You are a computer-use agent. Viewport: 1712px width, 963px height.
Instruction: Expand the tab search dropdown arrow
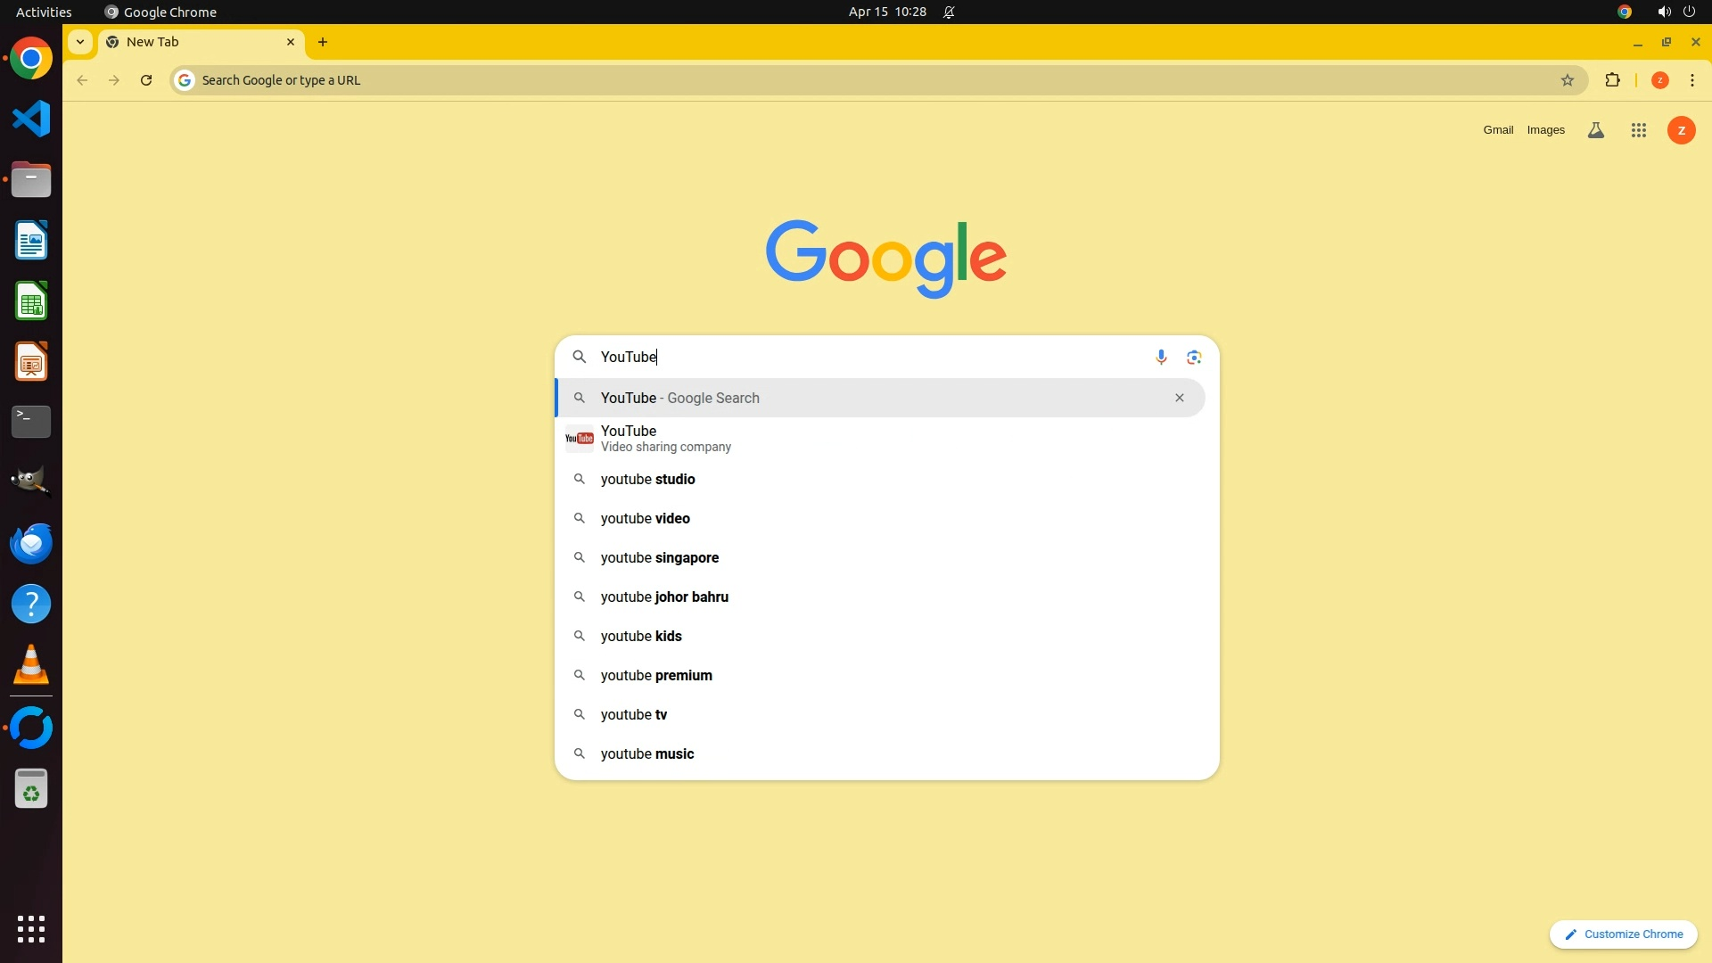[80, 42]
